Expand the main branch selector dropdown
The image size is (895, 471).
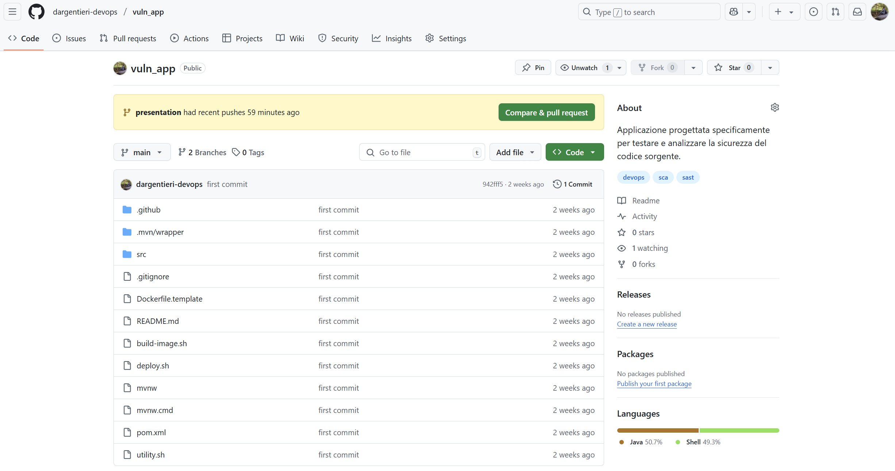(x=142, y=152)
